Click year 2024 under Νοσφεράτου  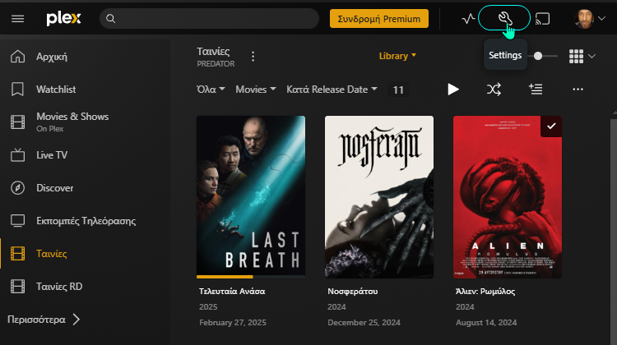click(x=336, y=307)
